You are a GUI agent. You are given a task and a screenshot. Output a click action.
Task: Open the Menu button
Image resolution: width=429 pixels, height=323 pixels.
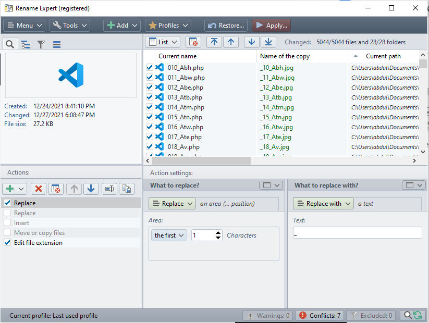(24, 26)
